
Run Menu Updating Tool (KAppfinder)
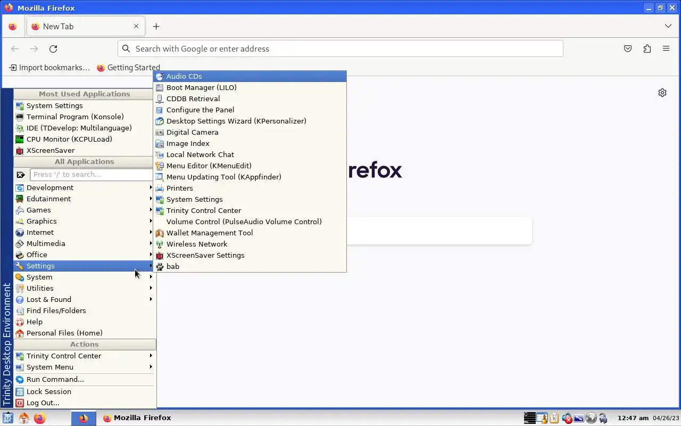(x=250, y=177)
